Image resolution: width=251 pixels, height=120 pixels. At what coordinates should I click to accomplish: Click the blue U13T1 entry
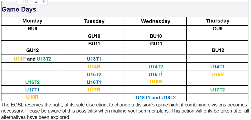pyautogui.click(x=94, y=59)
